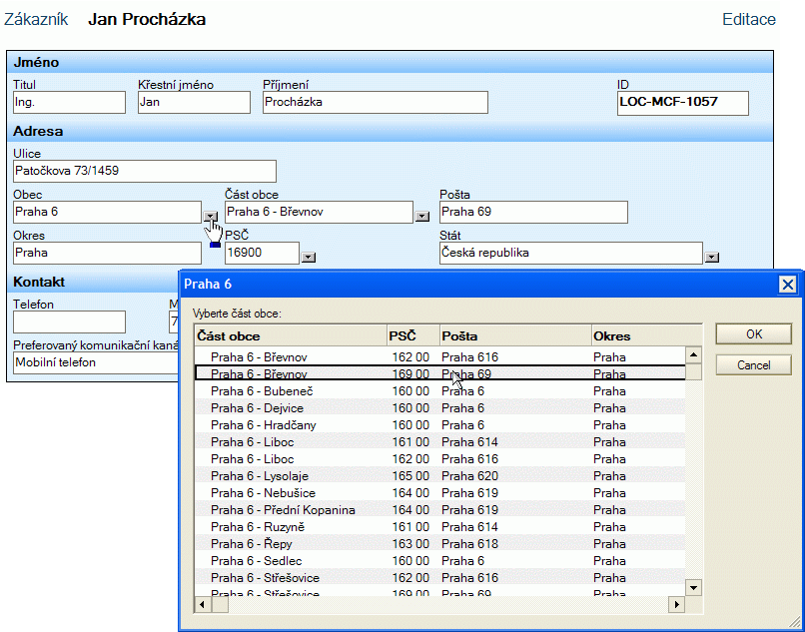This screenshot has width=805, height=632.
Task: Open the Editace link
Action: (x=748, y=20)
